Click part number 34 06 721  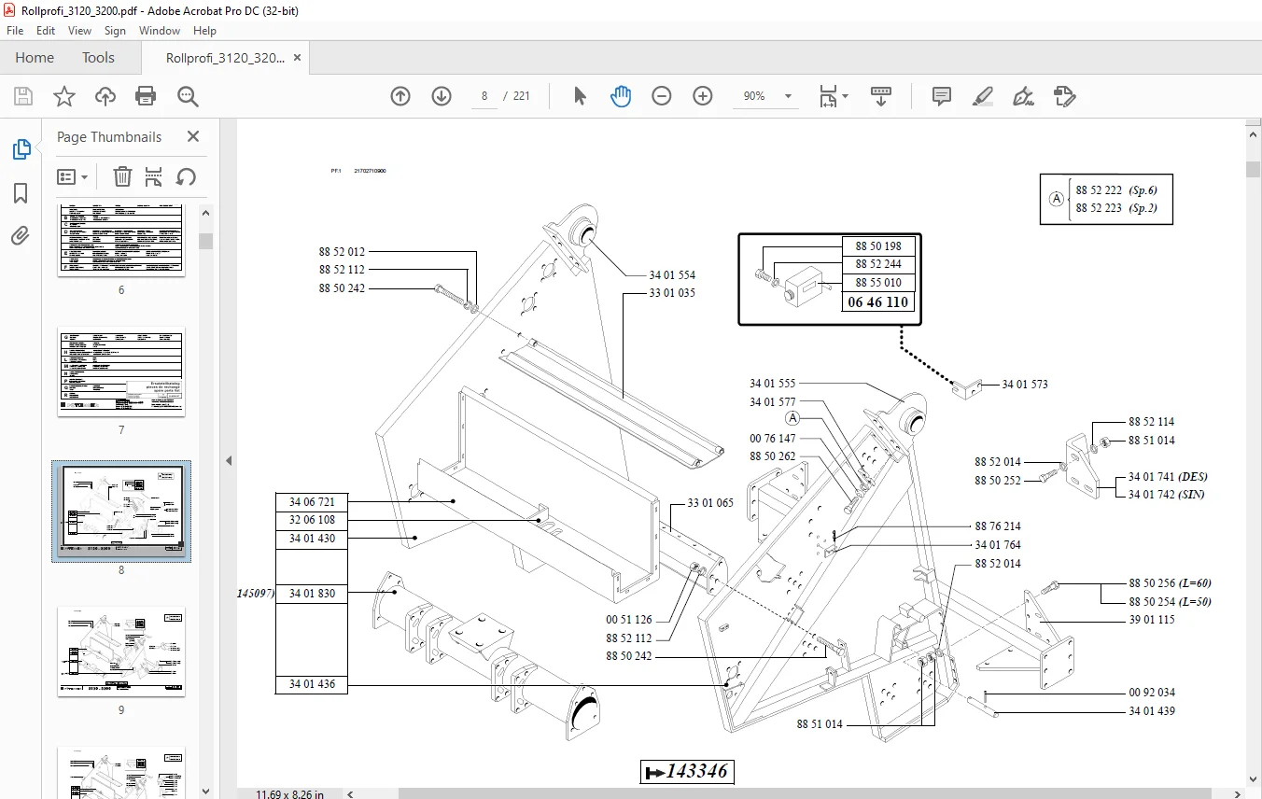click(312, 502)
